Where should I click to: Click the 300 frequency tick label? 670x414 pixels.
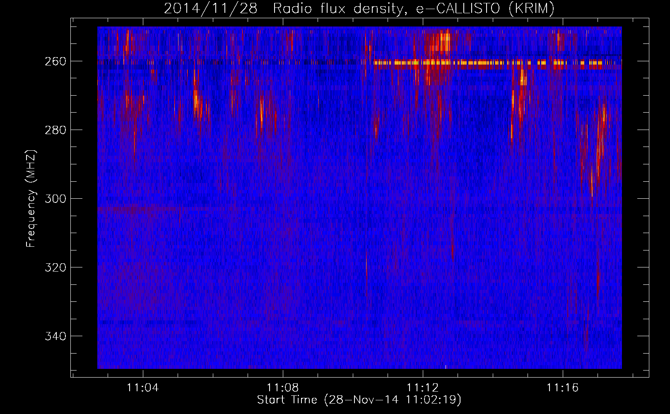coord(55,199)
